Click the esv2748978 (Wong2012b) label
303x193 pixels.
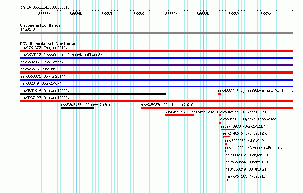[x=243, y=126]
